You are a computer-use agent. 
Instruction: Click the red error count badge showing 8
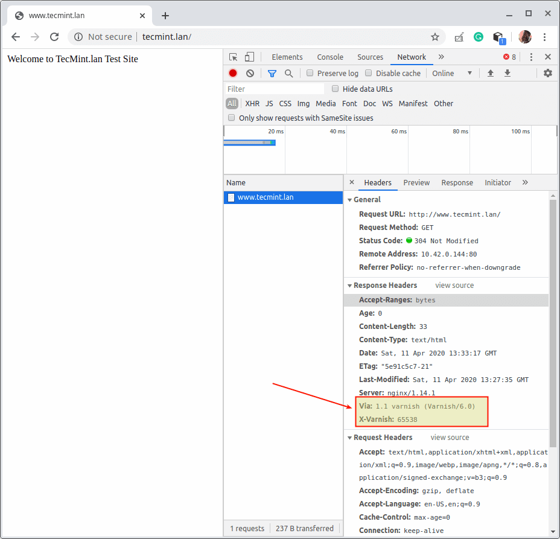pos(509,57)
